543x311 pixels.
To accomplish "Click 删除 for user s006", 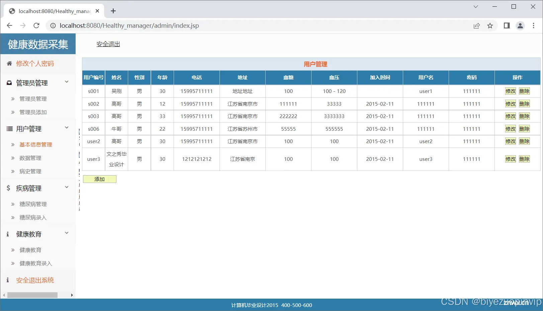I will 524,129.
